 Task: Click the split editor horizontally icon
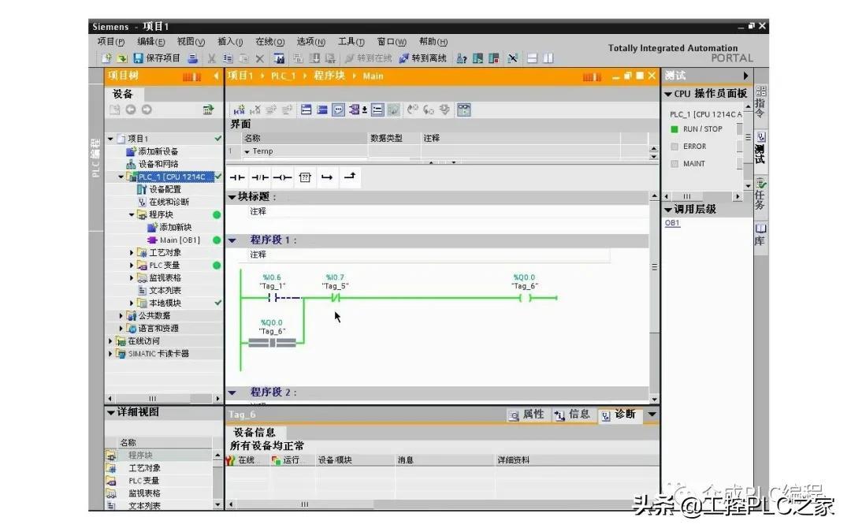[533, 58]
